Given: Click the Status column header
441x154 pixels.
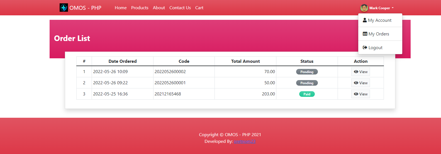Looking at the screenshot, I should click(307, 61).
